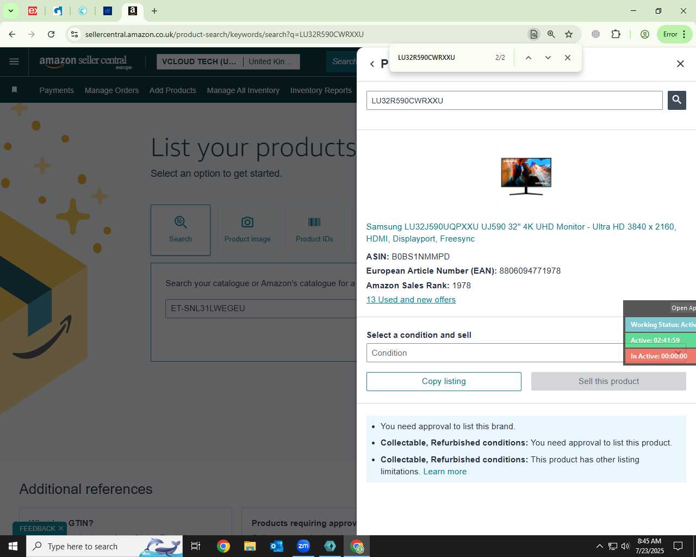Switch to the blue 'df' browser tab
This screenshot has height=557, width=696.
(x=107, y=11)
